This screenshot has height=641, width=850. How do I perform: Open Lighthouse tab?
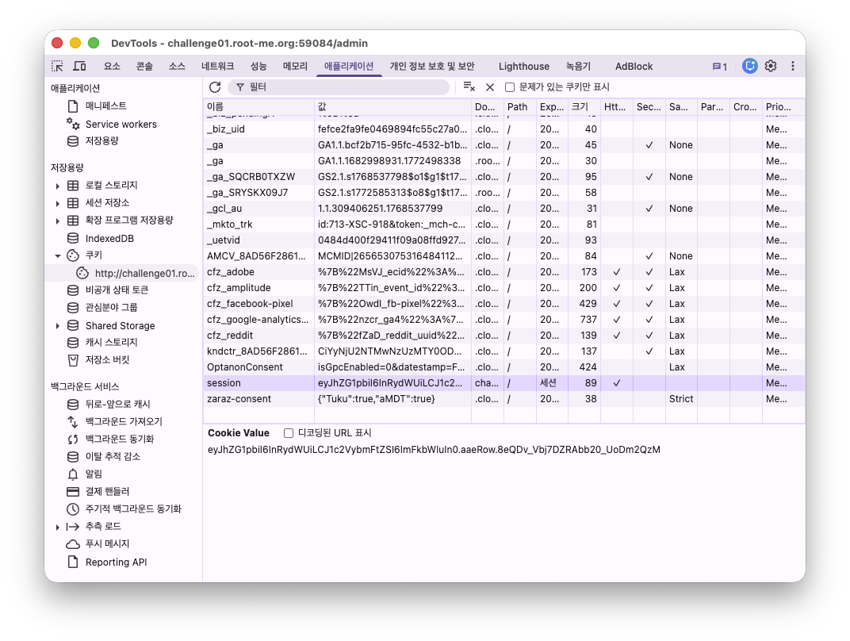tap(523, 66)
